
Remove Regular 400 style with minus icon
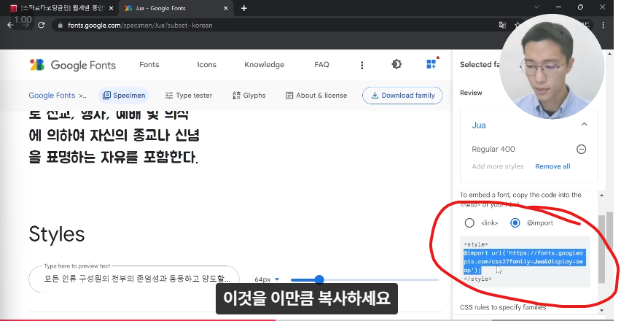581,150
